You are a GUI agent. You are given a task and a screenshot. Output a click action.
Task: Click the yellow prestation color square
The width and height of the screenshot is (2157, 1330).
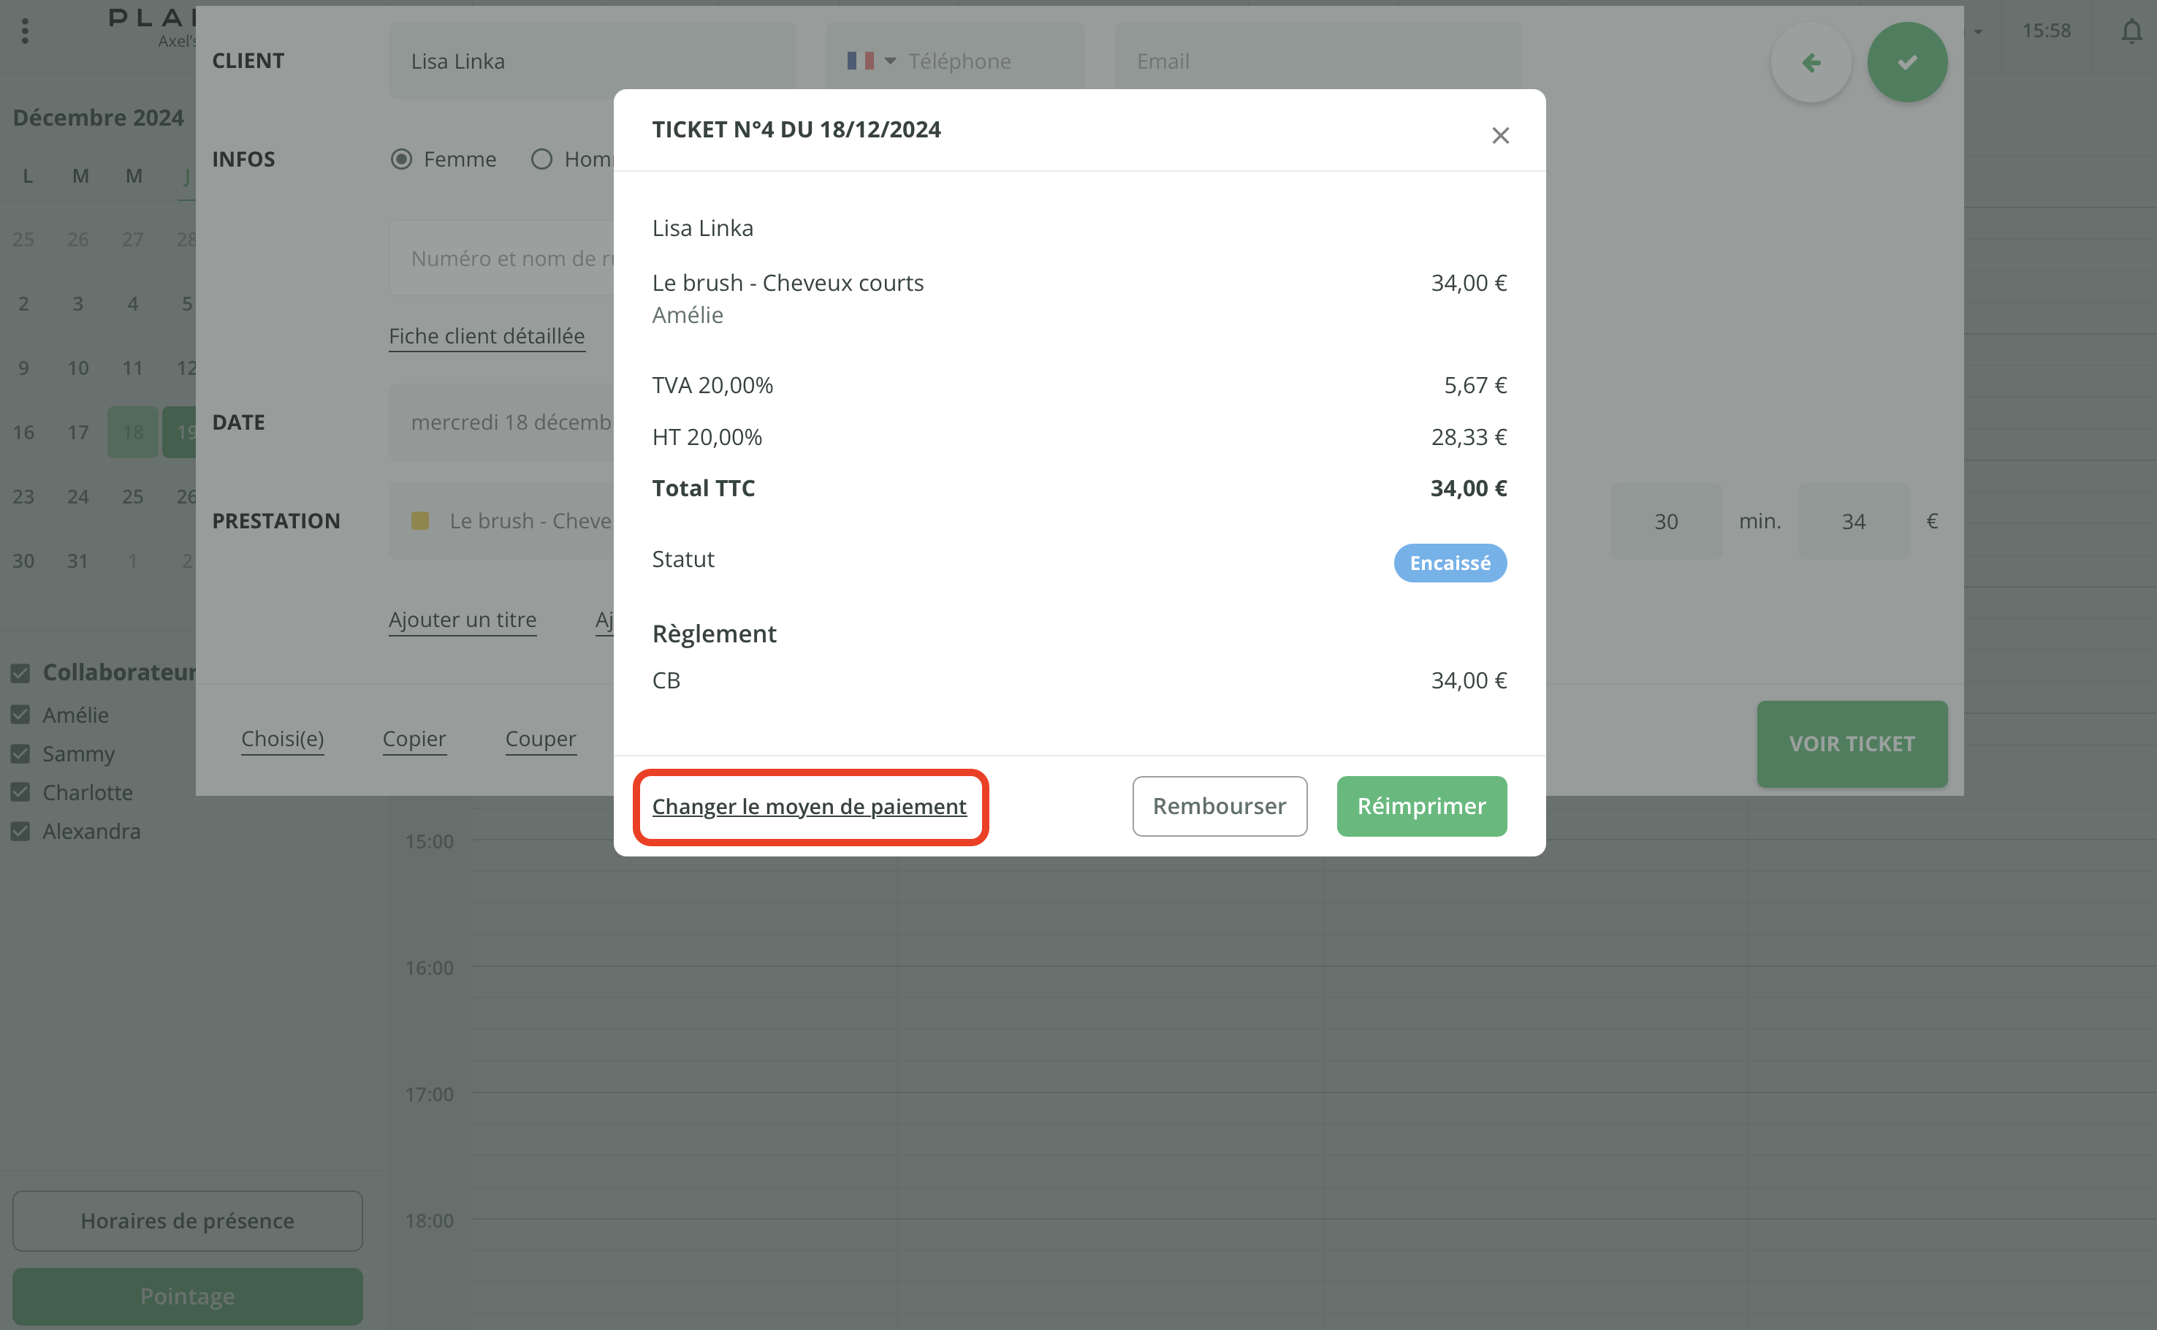(x=420, y=521)
